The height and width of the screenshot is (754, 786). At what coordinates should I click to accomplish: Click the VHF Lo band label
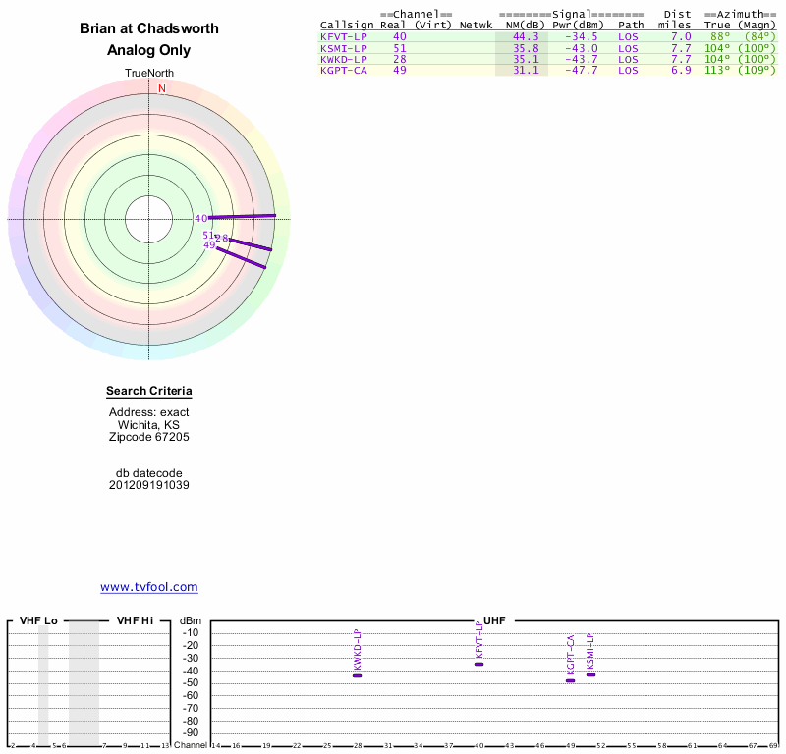pos(38,620)
